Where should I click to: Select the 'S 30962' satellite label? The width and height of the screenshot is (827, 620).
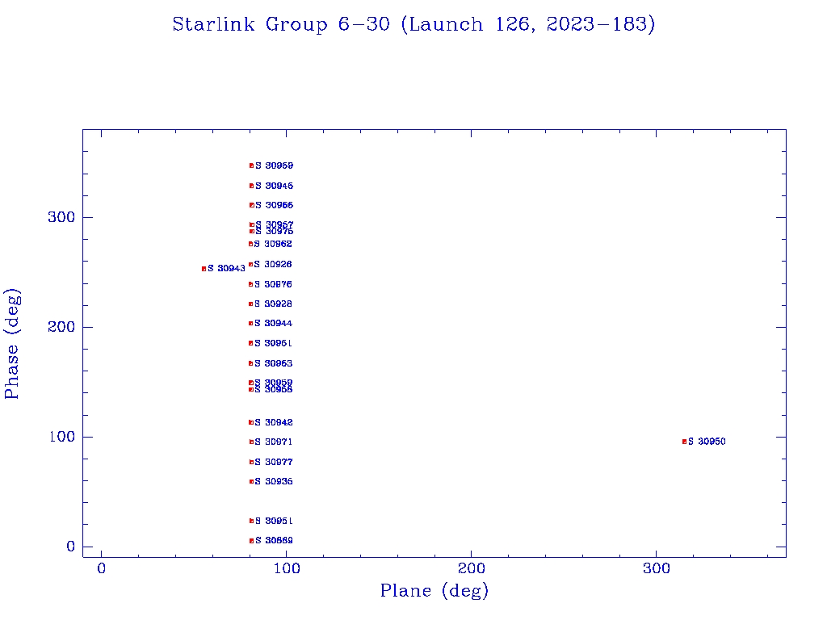click(x=273, y=244)
